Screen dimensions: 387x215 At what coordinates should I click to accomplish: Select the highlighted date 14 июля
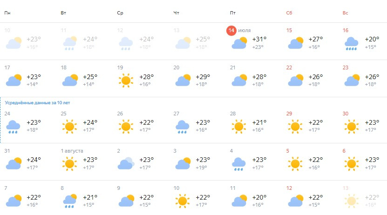pos(231,31)
